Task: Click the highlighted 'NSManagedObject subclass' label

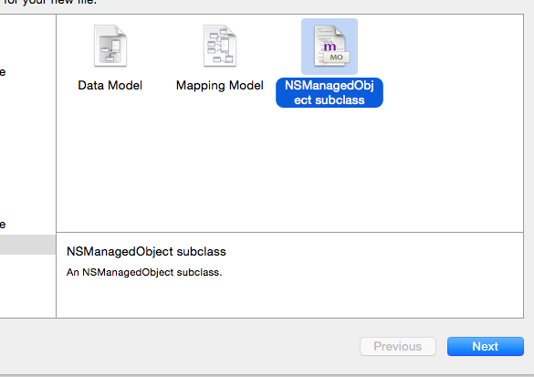Action: (330, 92)
